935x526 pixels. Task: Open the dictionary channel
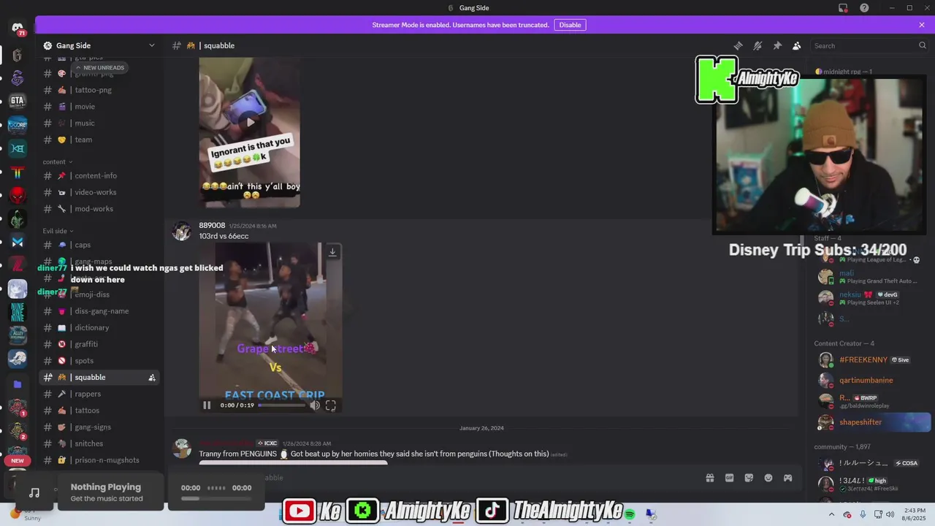tap(99, 328)
